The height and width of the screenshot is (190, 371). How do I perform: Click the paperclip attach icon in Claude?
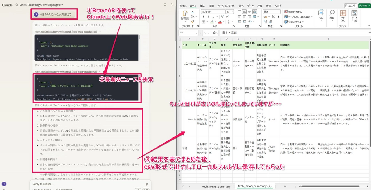click(146, 184)
